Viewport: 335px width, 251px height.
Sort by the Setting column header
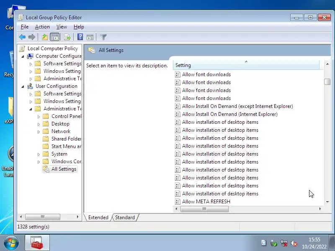point(246,65)
